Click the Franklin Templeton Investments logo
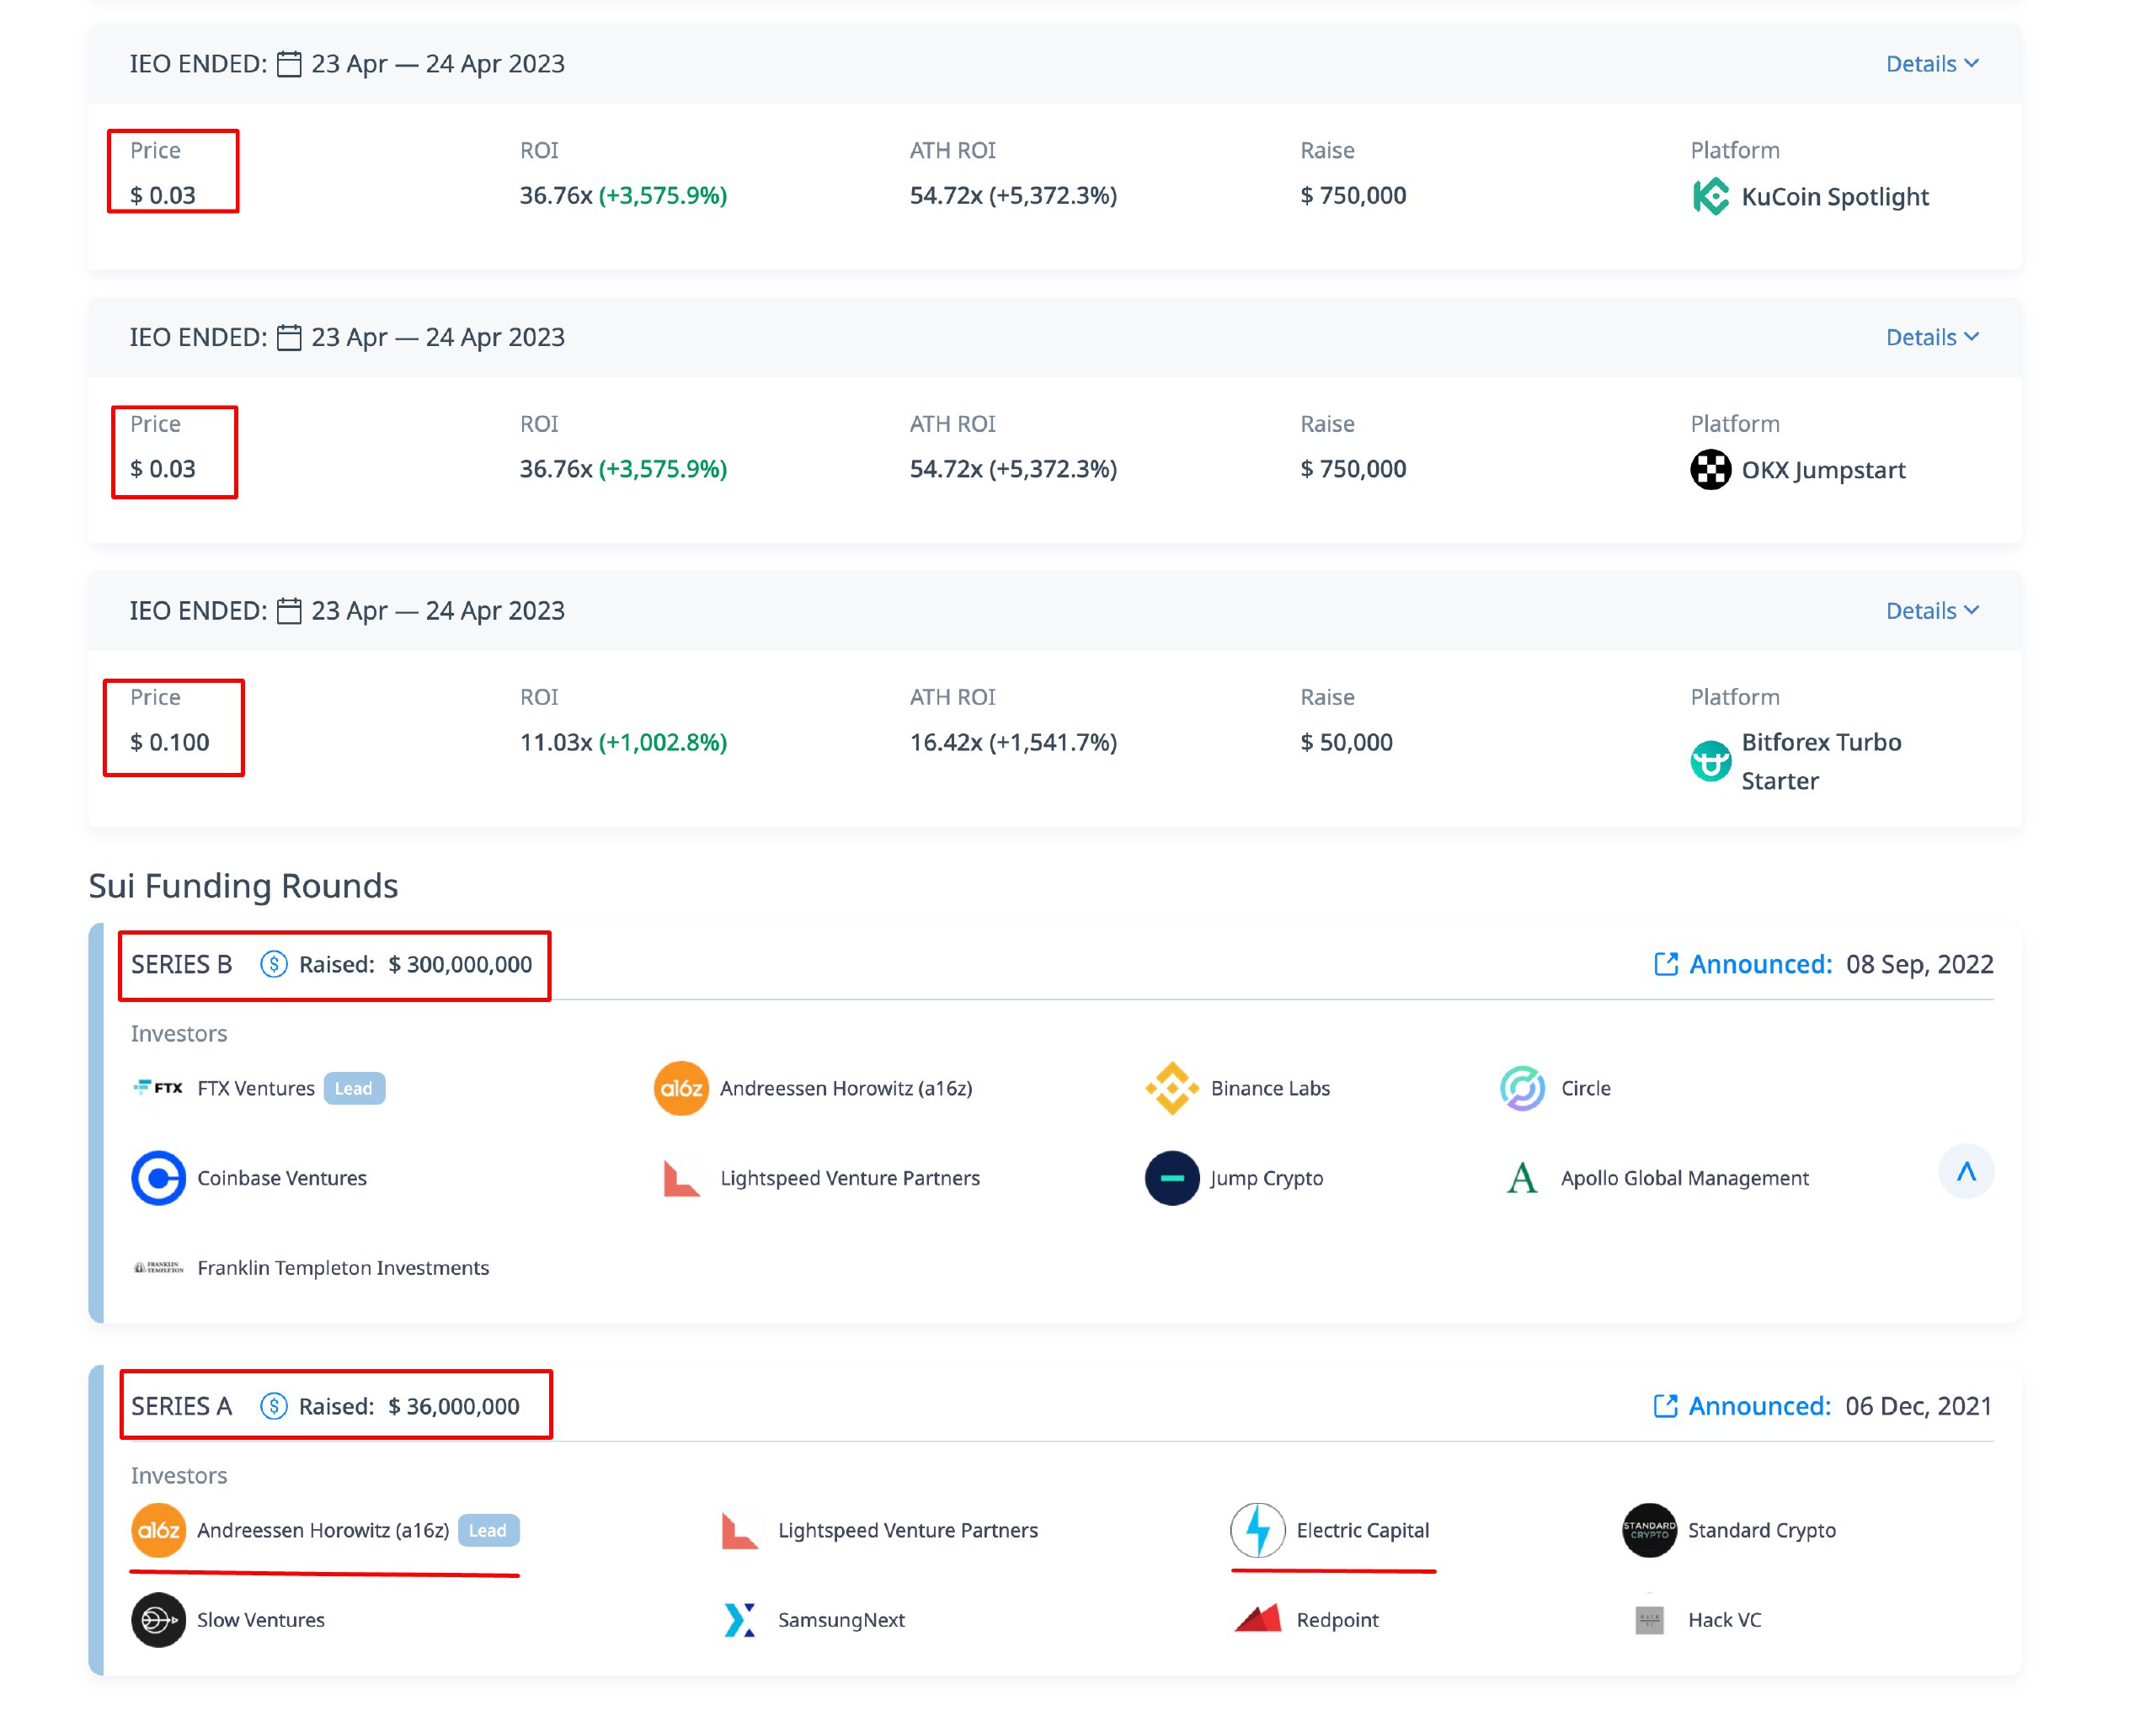The width and height of the screenshot is (2156, 1732). point(158,1267)
